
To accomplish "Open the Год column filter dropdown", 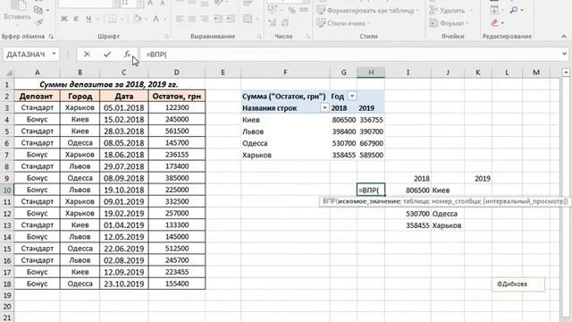I will point(352,96).
